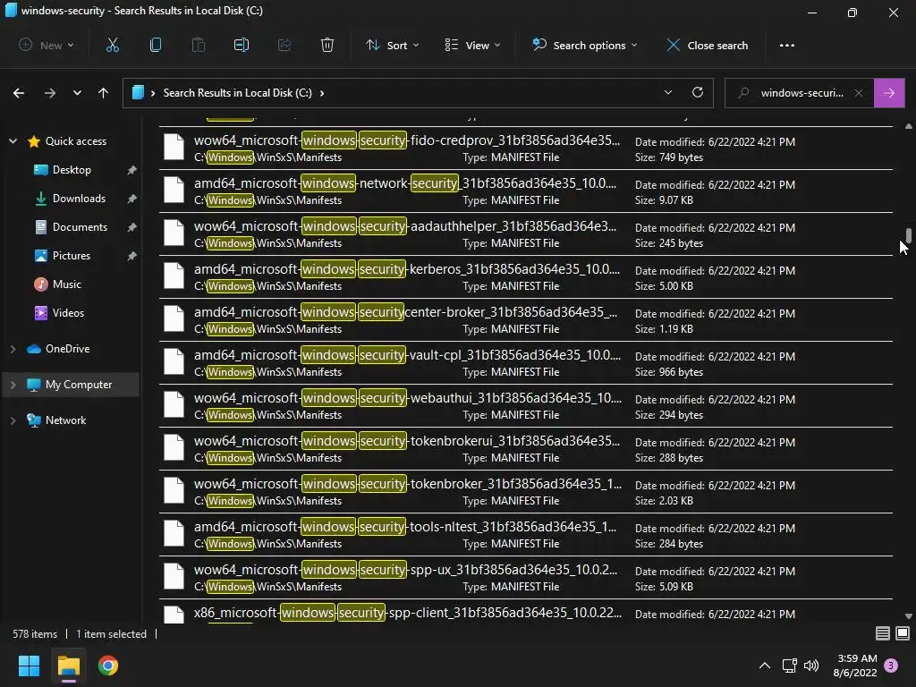Open the volume tray icon

coord(811,666)
